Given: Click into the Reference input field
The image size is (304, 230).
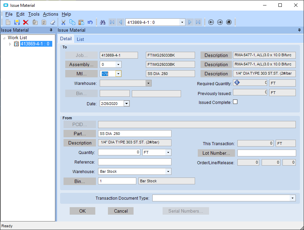Looking at the screenshot, I should pyautogui.click(x=135, y=162).
